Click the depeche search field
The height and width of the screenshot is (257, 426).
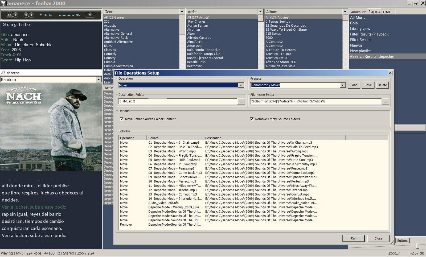[x=54, y=73]
